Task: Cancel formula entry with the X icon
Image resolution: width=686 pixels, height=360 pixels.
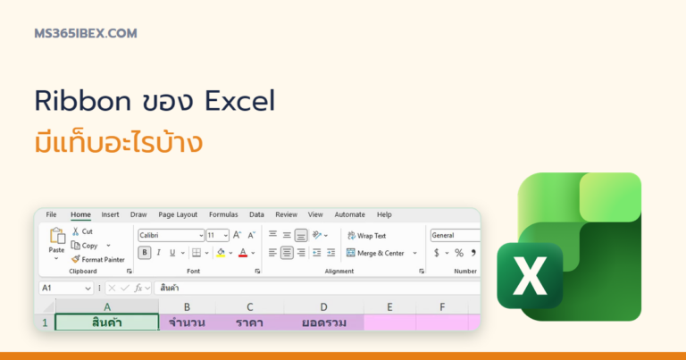Action: pyautogui.click(x=112, y=288)
